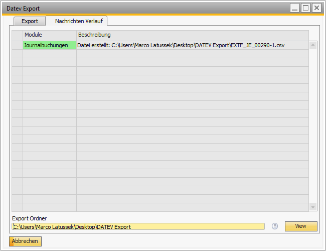Click the View button
The image size is (326, 251).
point(301,226)
